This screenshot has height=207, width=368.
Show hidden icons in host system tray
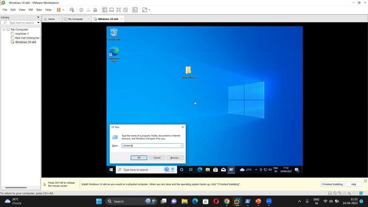[300, 201]
